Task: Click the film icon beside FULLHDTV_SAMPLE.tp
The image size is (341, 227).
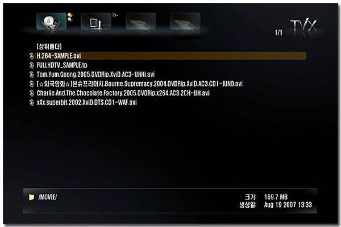Action: [x=31, y=65]
